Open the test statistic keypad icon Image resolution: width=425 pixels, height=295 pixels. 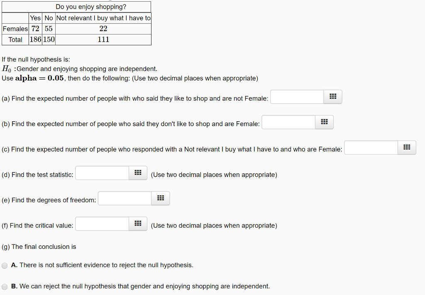(138, 172)
